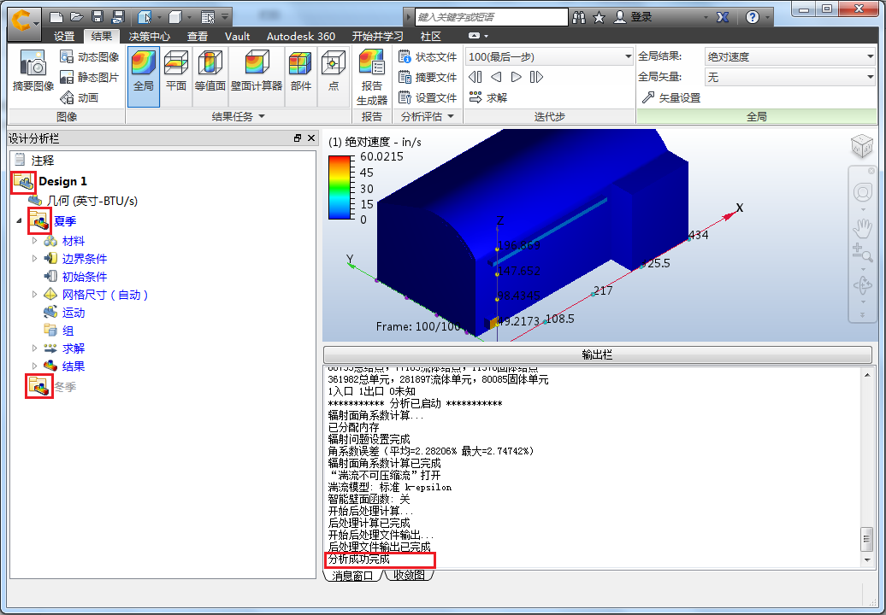Select the 冬季 scenario
This screenshot has height=615, width=886.
click(65, 387)
